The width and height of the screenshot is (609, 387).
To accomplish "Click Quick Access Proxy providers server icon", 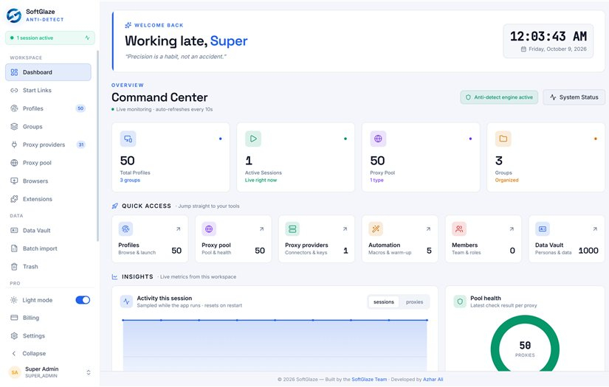I will [x=292, y=229].
